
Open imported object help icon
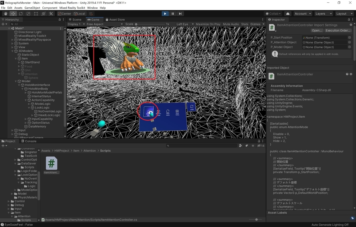347,74
